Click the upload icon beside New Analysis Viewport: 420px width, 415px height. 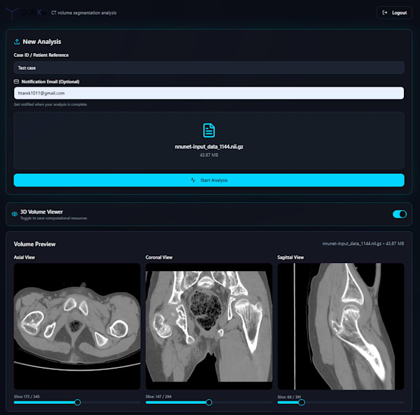[x=17, y=41]
